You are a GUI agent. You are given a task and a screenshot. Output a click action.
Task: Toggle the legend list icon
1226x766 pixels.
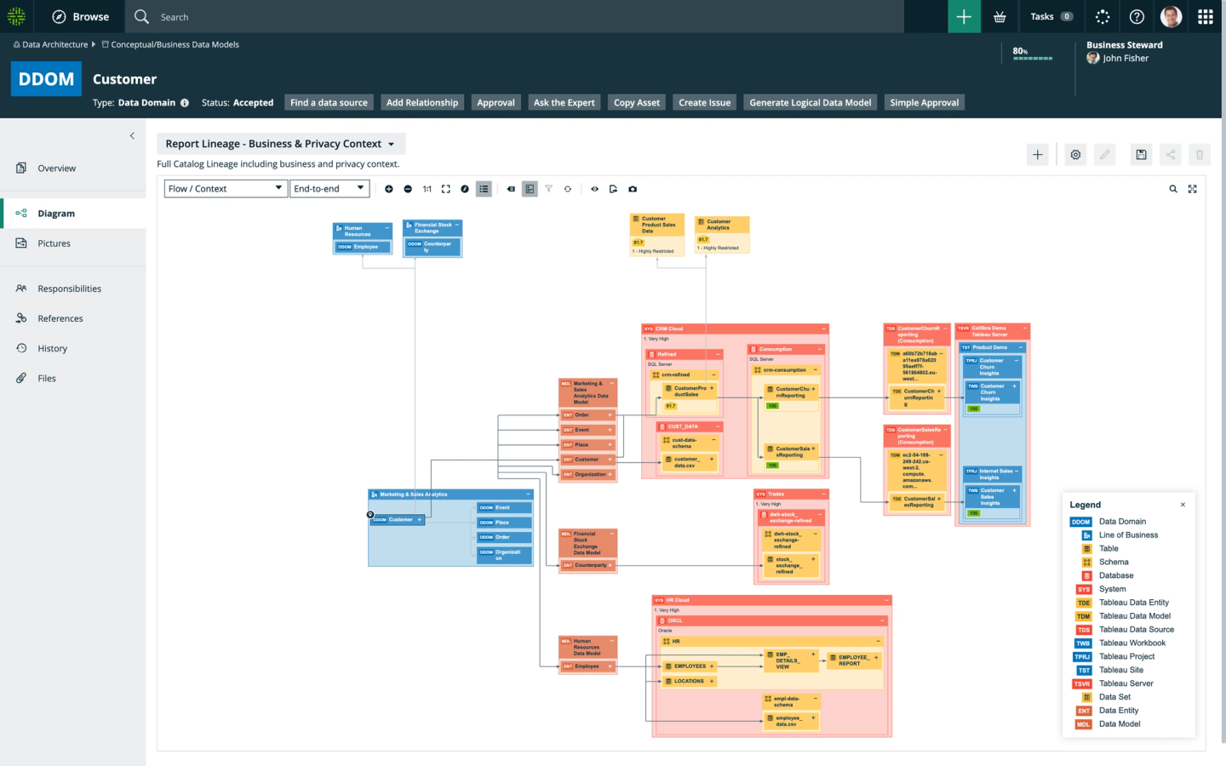[484, 189]
